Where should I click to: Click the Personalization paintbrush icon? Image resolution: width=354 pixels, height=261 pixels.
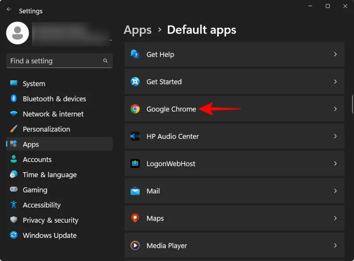(14, 129)
